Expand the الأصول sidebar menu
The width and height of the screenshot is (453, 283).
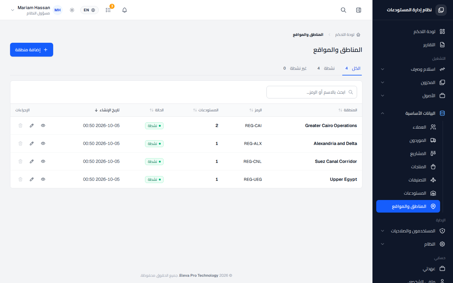(413, 96)
